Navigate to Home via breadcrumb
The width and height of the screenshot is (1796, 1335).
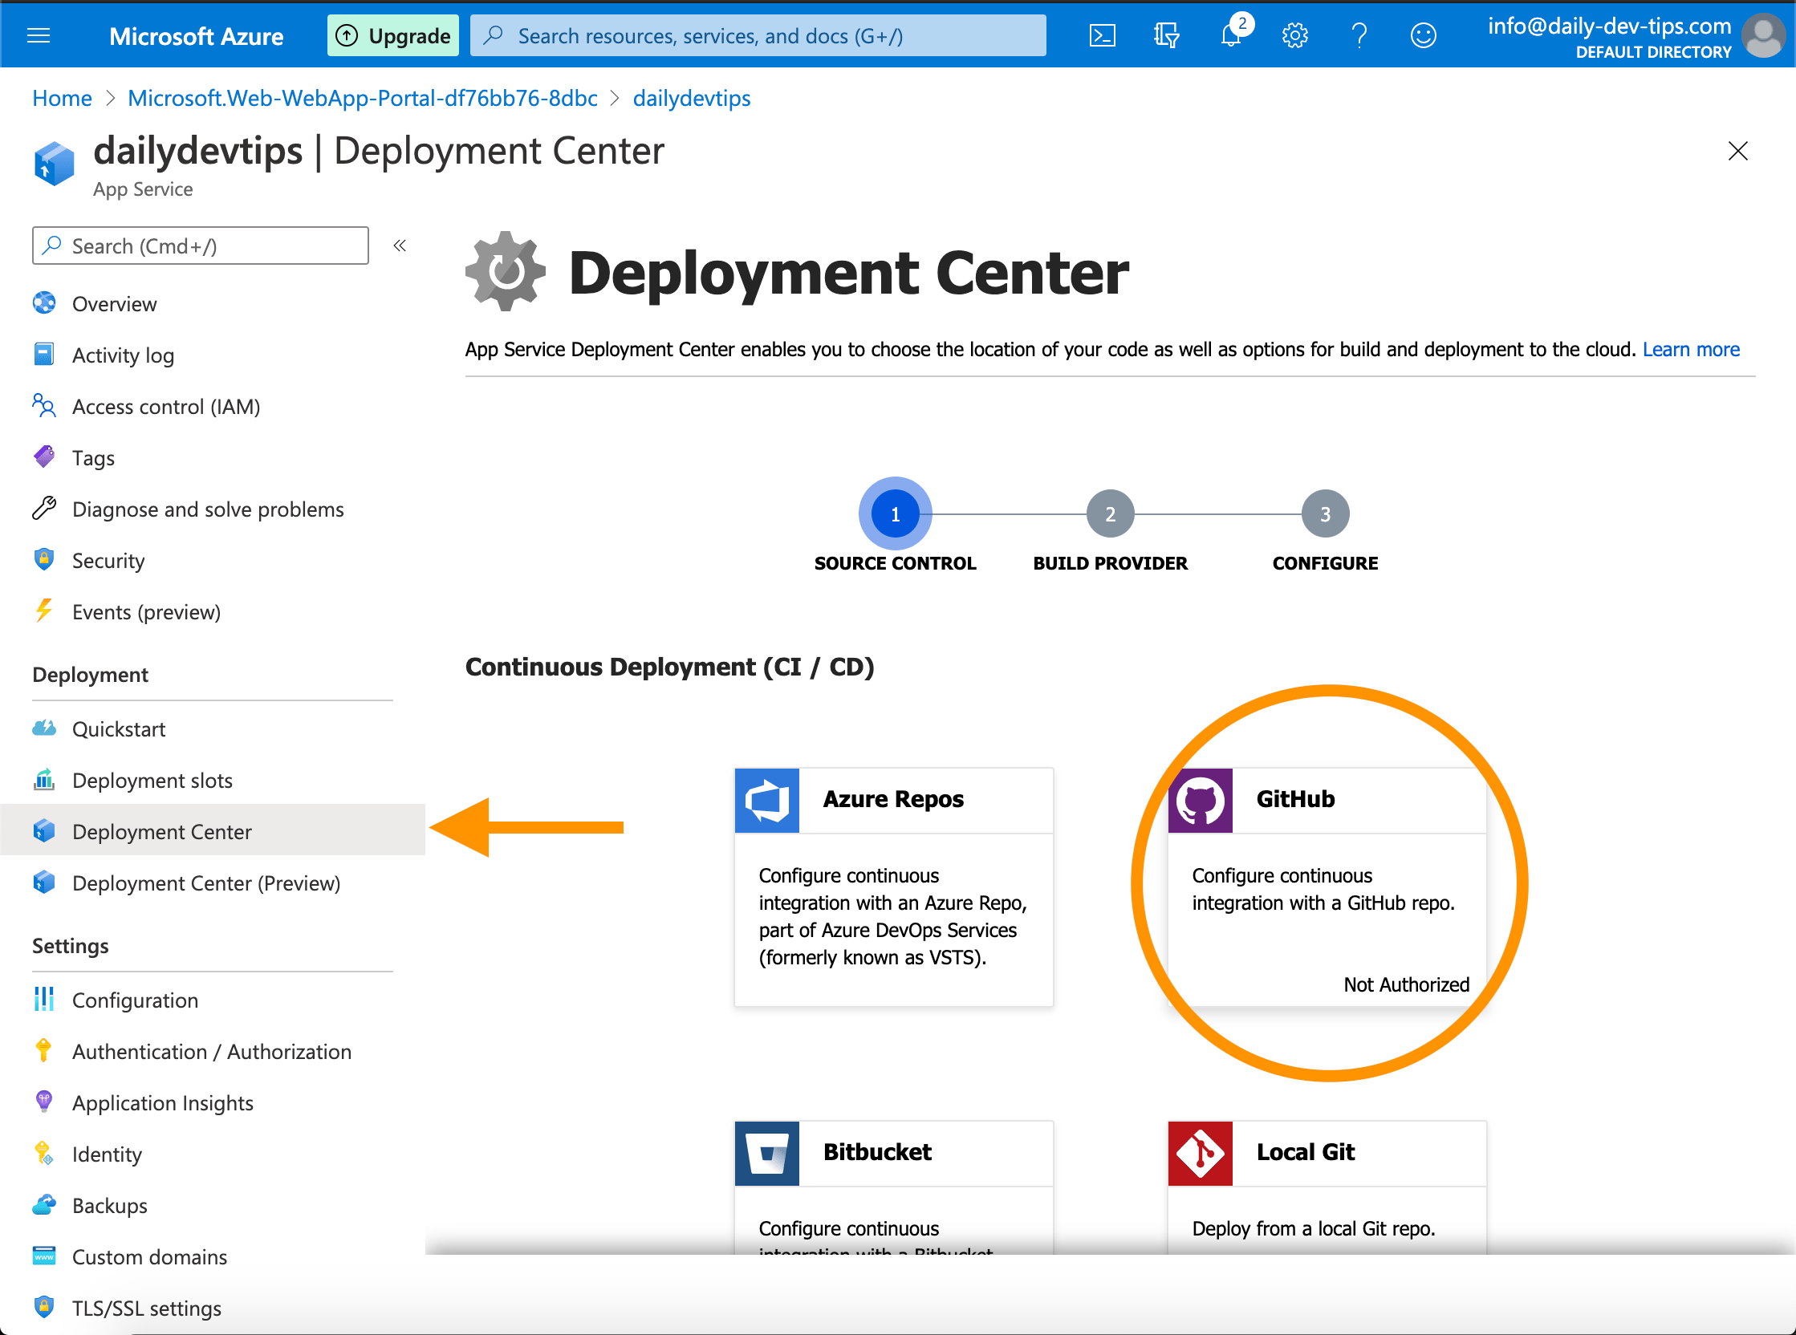click(62, 98)
